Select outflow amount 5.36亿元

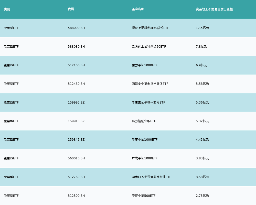click(202, 102)
